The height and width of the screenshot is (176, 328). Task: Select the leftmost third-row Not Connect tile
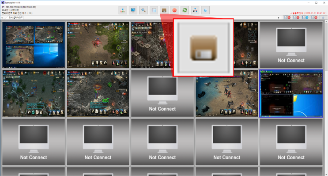[34, 142]
